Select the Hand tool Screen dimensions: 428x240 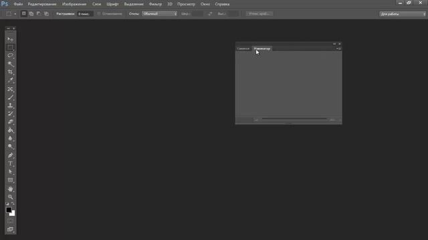11,189
